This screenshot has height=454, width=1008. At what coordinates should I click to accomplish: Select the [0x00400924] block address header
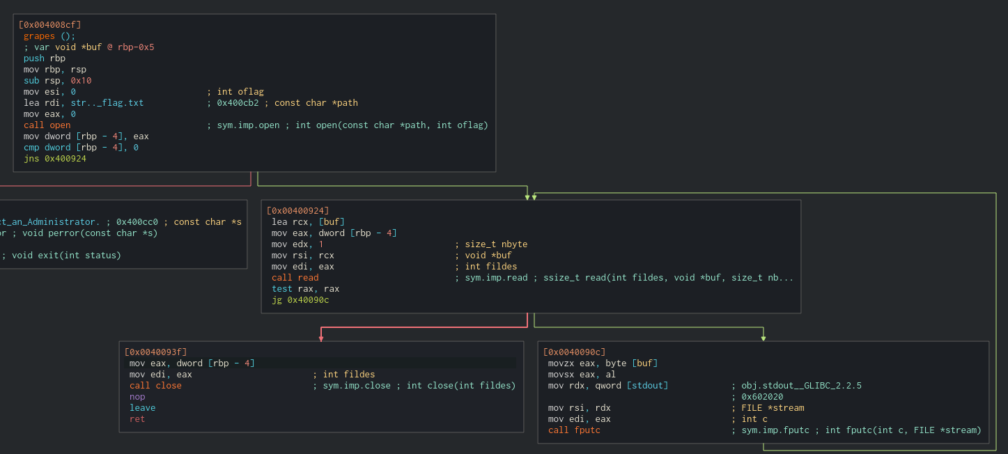point(297,211)
